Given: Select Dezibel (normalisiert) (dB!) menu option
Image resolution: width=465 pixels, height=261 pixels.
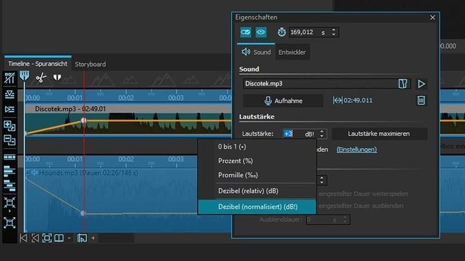Looking at the screenshot, I should pyautogui.click(x=257, y=207).
